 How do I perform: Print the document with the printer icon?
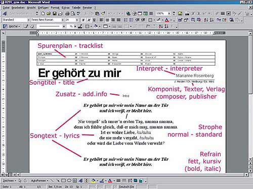coord(67,14)
